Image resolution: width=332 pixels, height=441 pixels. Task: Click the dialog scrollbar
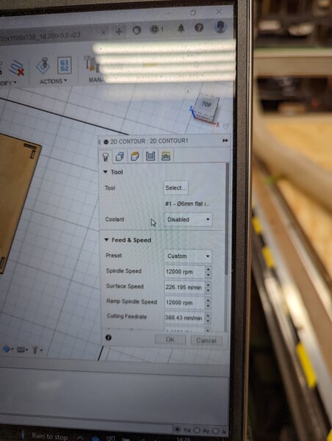click(x=227, y=219)
